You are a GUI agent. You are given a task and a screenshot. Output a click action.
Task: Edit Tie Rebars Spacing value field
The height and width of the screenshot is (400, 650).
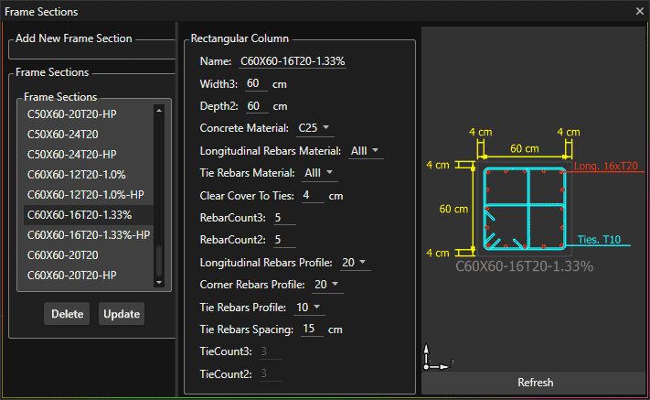(312, 330)
